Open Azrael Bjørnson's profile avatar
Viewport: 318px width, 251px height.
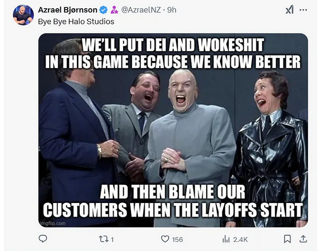coord(23,15)
